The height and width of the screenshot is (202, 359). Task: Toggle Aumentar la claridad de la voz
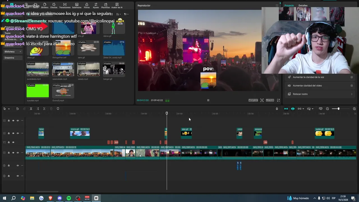(x=351, y=77)
